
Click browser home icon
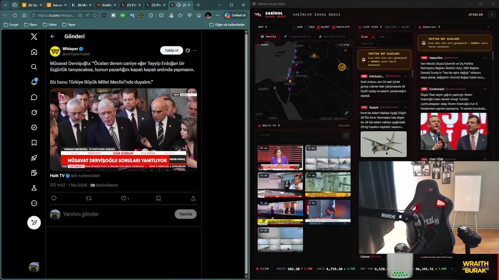coord(24,15)
